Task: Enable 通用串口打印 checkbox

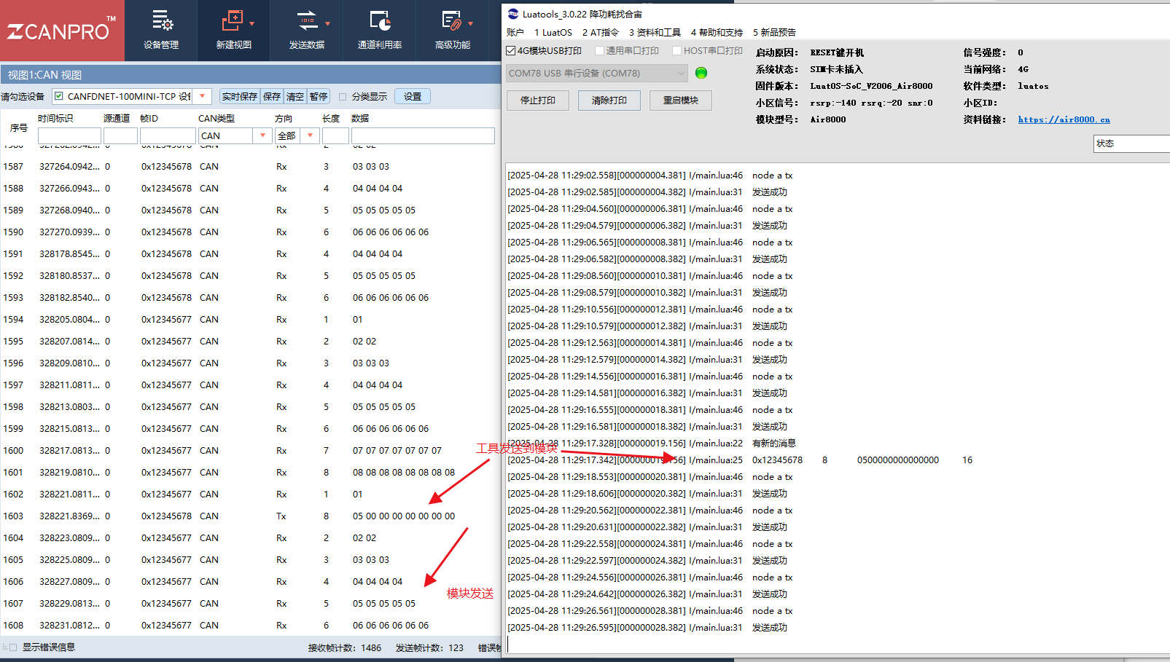Action: 599,51
